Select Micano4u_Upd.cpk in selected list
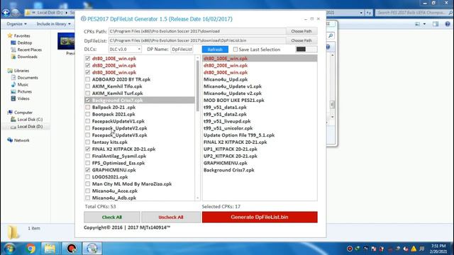Screen dimensions: 454x255 pos(226,79)
